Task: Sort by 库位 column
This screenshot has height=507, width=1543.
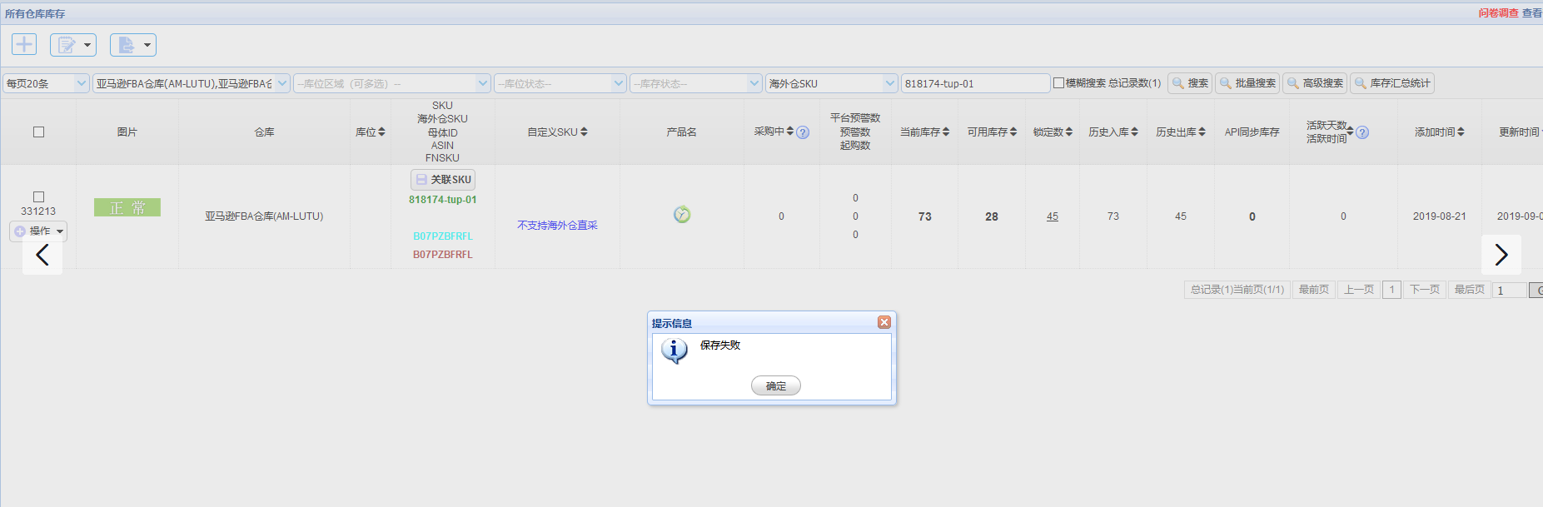Action: 371,132
